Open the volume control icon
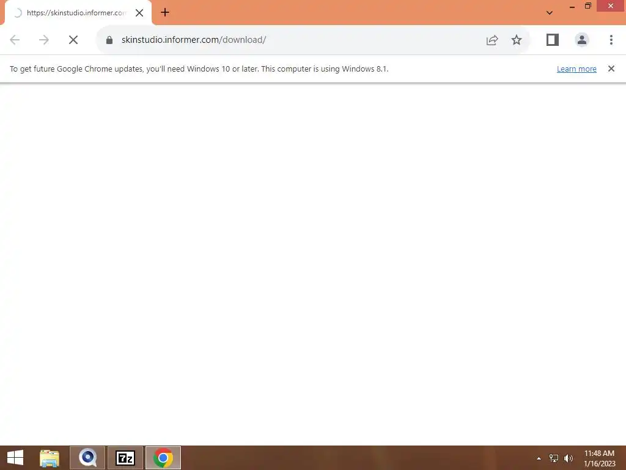 (x=569, y=458)
